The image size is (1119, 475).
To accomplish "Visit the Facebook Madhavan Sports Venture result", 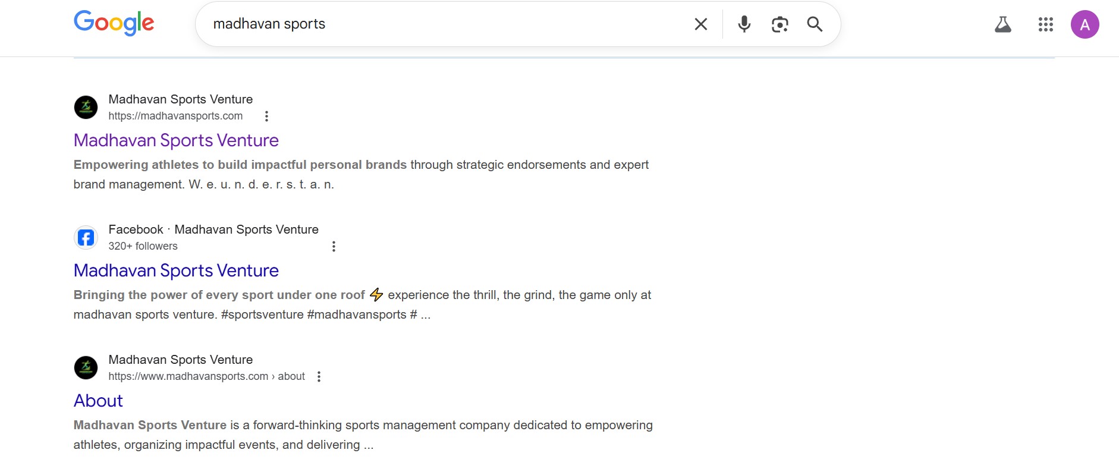I will tap(176, 270).
